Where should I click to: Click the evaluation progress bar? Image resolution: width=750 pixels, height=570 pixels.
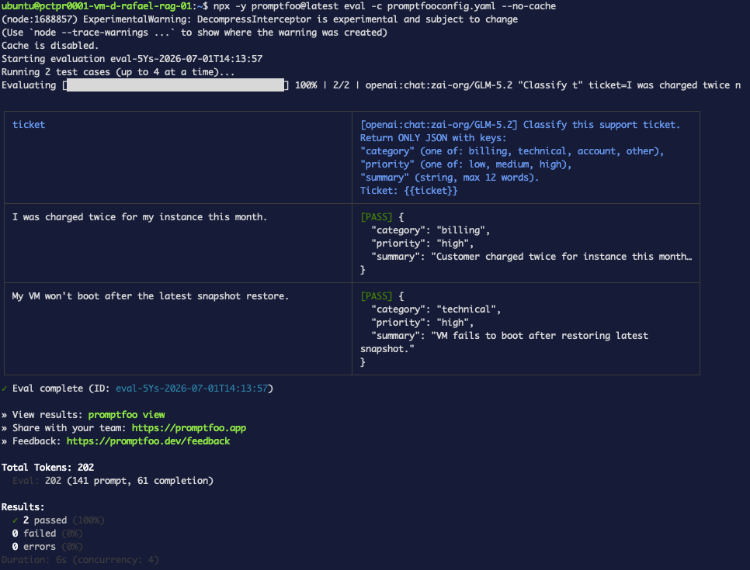[175, 85]
